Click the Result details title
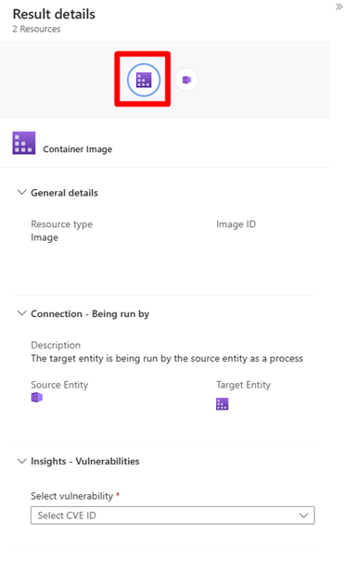 point(54,14)
